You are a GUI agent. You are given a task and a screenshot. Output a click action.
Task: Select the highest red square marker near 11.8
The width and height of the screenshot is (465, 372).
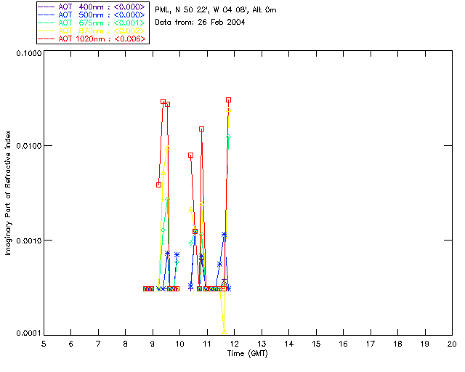228,100
